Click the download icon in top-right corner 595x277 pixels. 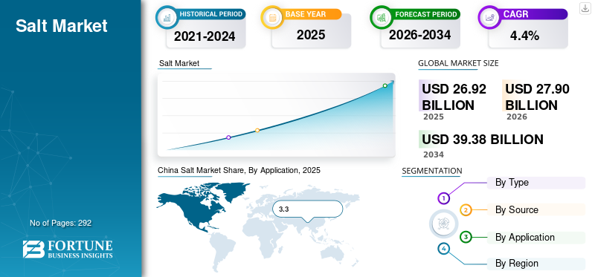[585, 8]
